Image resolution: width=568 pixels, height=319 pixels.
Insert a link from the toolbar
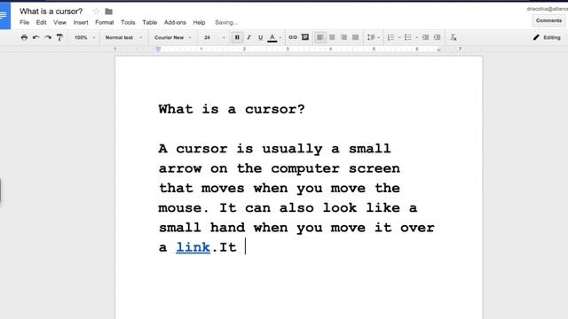[293, 37]
